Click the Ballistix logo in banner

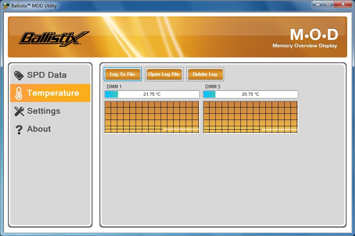pos(54,39)
